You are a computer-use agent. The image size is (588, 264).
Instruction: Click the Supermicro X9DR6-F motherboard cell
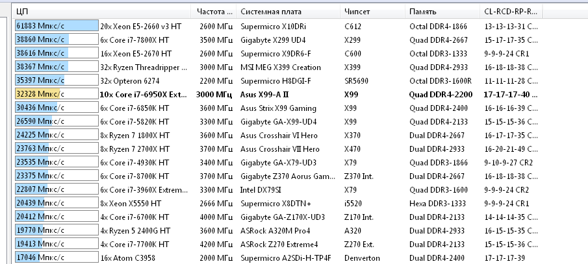tap(275, 53)
